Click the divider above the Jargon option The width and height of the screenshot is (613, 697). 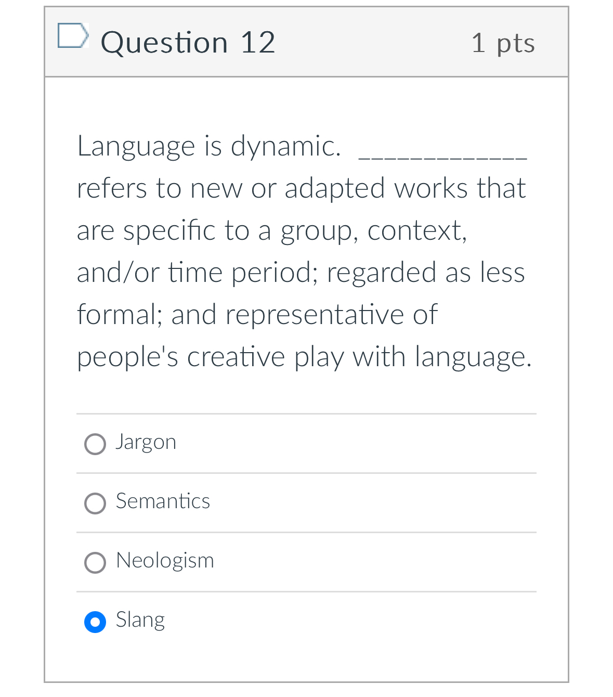point(306,415)
